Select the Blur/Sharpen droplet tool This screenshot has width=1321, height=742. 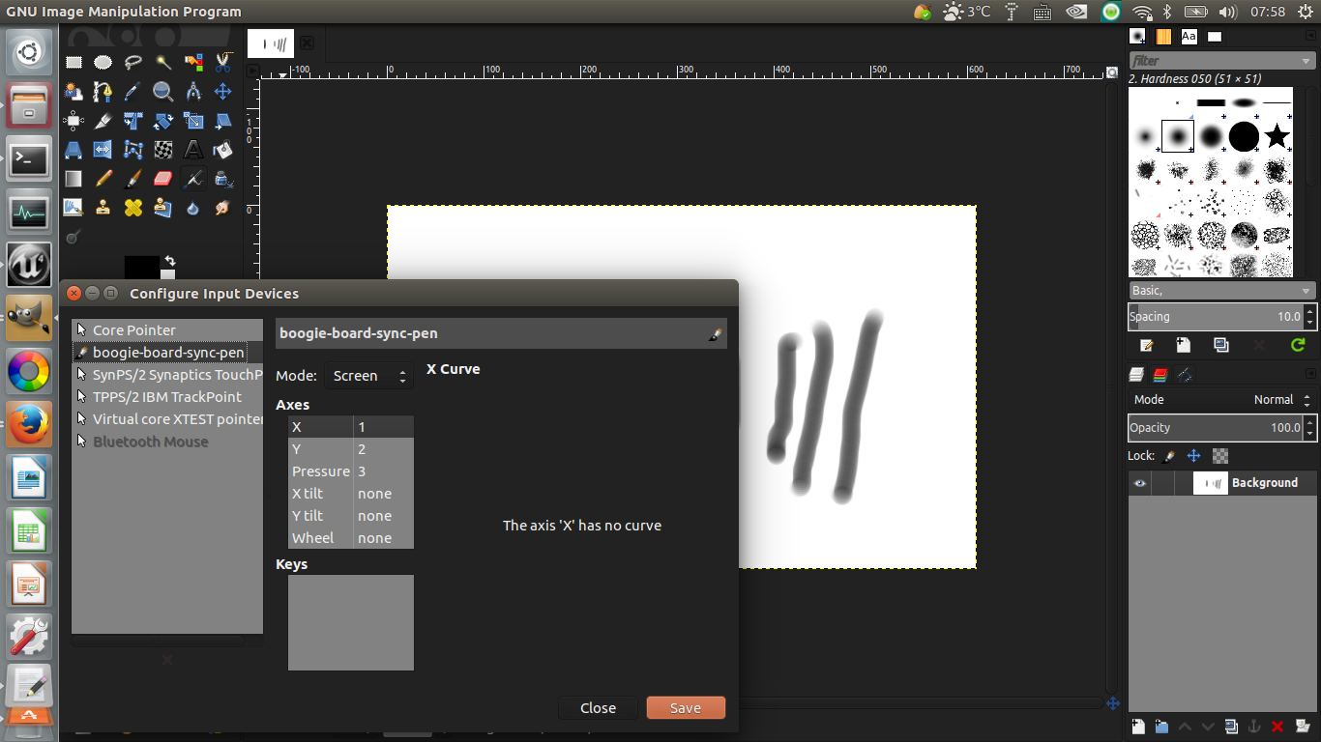pos(193,208)
